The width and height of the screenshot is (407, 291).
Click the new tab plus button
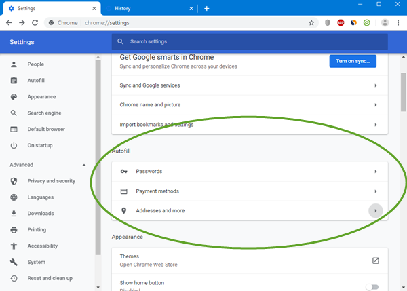point(207,8)
